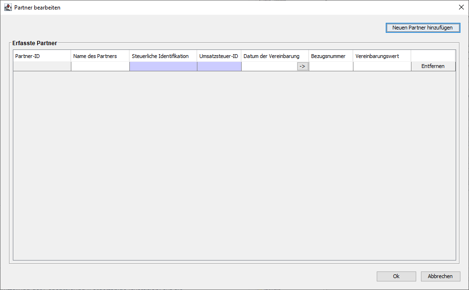Open the date picker arrow button

coord(303,67)
